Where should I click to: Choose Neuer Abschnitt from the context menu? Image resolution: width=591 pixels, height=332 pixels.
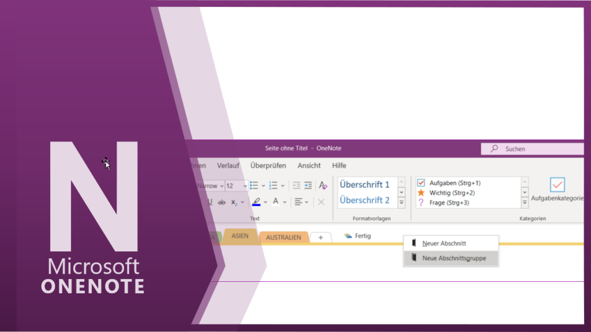451,243
